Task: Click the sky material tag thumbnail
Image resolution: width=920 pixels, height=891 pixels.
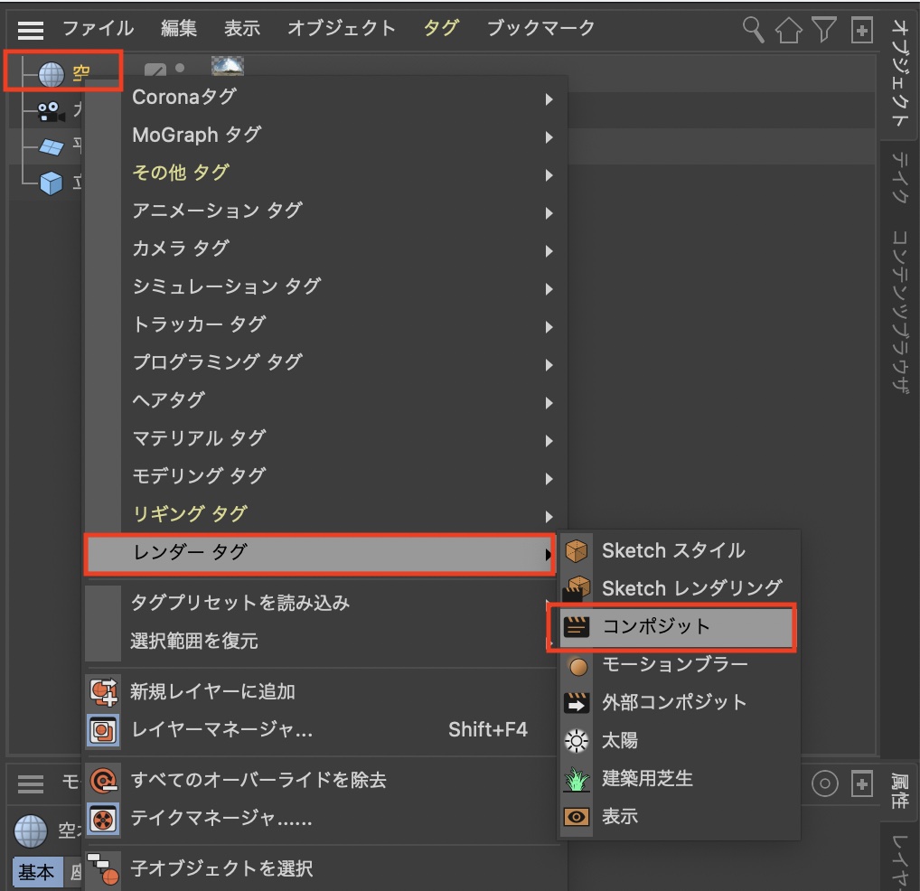Action: [227, 66]
